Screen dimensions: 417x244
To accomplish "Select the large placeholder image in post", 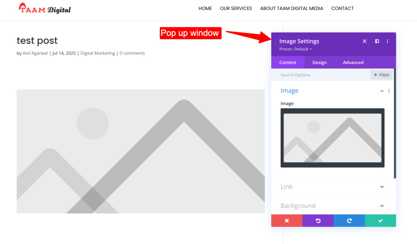I will tap(141, 151).
